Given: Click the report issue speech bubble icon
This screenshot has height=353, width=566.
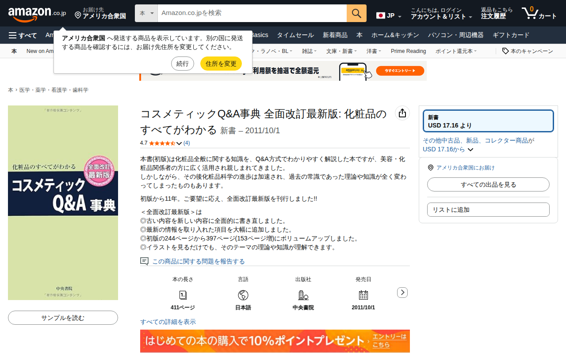Looking at the screenshot, I should [144, 261].
